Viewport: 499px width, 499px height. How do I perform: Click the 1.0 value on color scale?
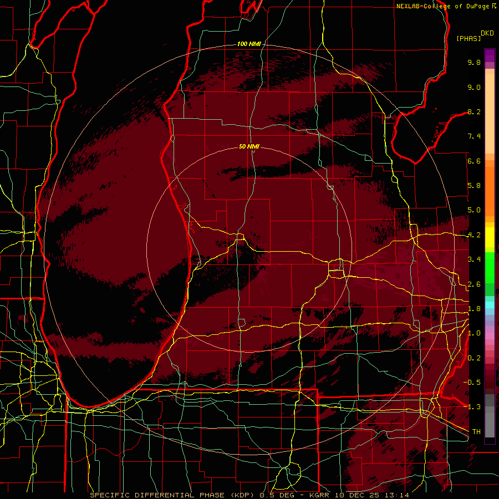point(474,333)
